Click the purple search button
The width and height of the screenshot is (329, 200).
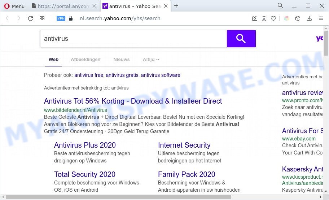[x=241, y=39]
